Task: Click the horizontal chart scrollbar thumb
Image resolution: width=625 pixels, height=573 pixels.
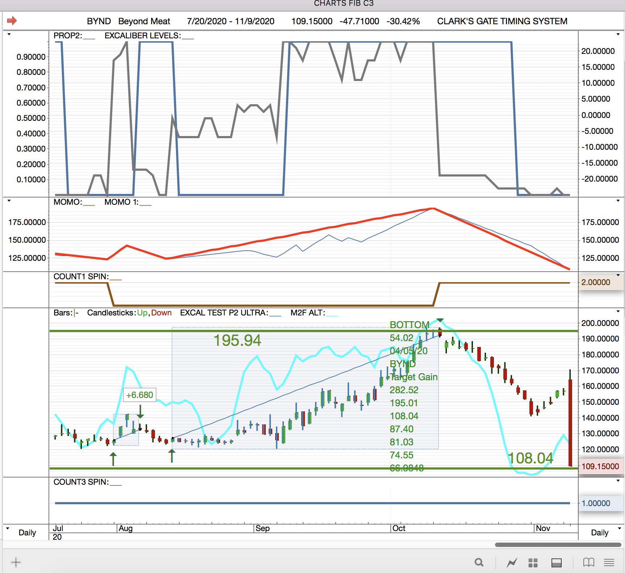Action: tap(558, 545)
